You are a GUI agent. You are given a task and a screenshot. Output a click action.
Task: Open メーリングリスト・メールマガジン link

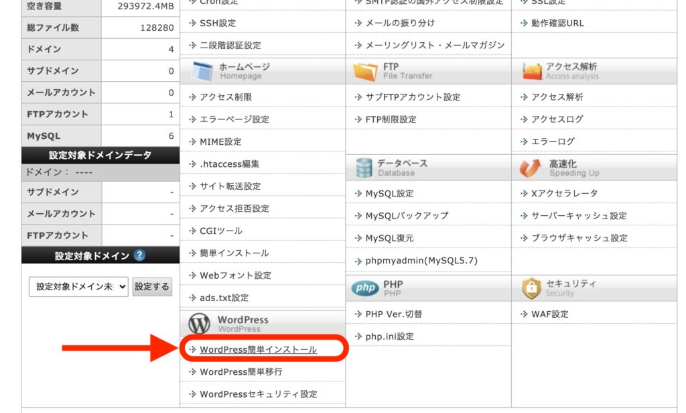(435, 45)
